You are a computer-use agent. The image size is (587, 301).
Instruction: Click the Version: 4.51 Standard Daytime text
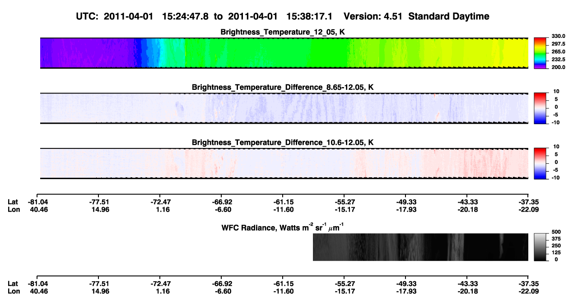tap(416, 16)
